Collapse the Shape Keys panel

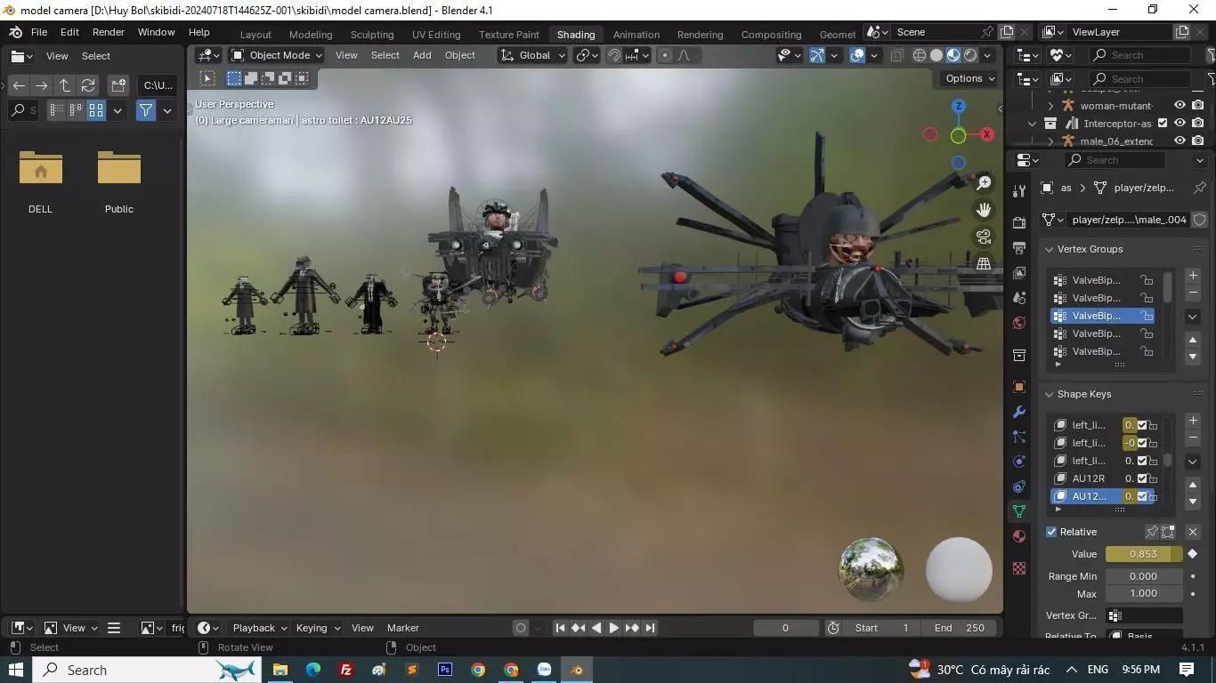(x=1050, y=394)
